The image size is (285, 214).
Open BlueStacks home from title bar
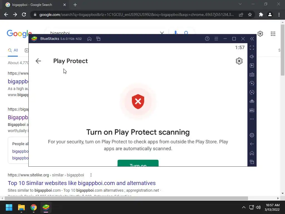coord(89,39)
